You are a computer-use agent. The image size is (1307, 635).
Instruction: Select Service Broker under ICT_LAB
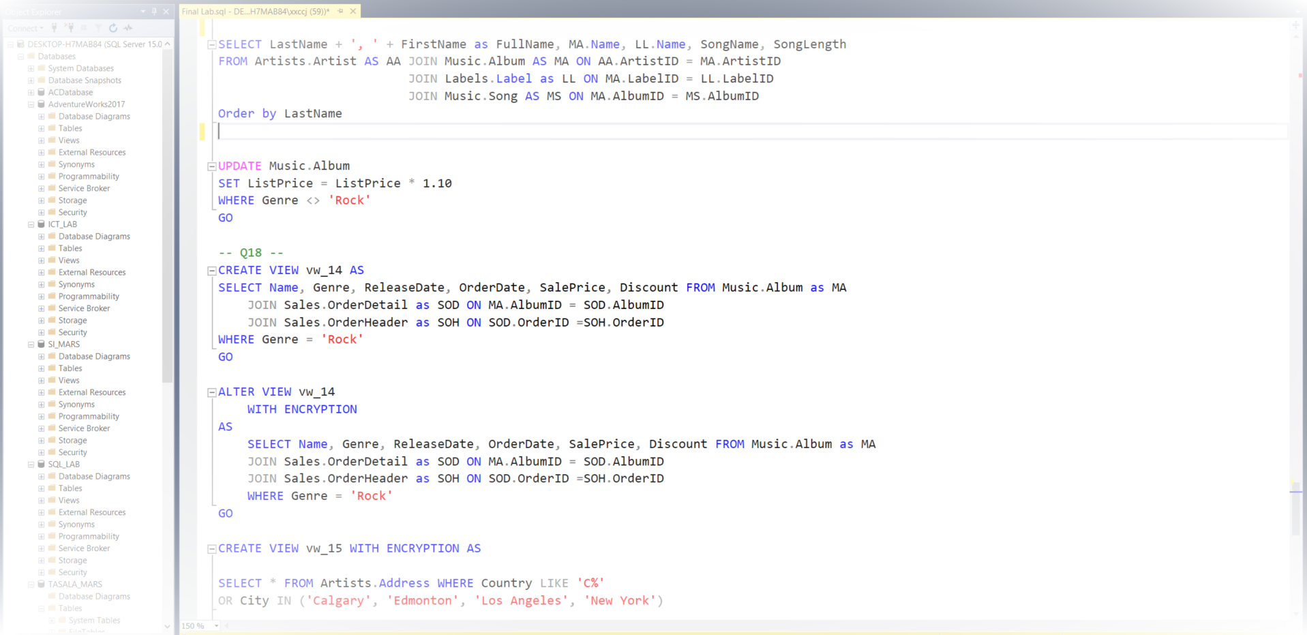click(x=84, y=308)
